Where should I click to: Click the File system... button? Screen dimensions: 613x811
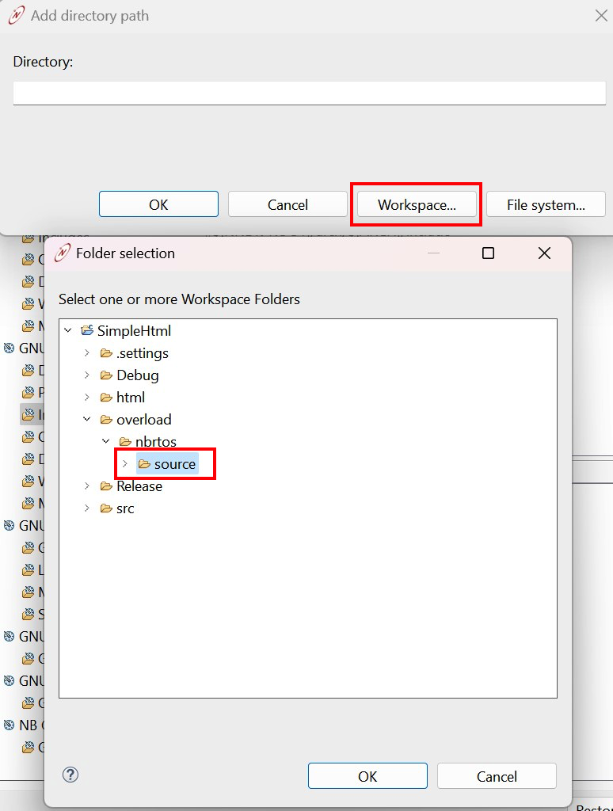(x=546, y=204)
